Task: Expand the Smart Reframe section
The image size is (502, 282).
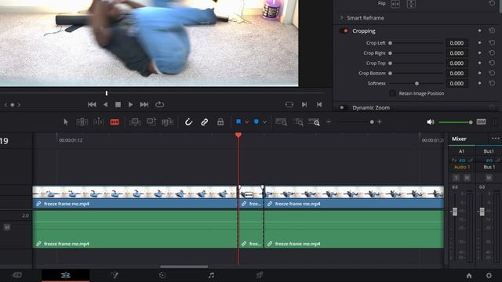Action: [x=341, y=17]
